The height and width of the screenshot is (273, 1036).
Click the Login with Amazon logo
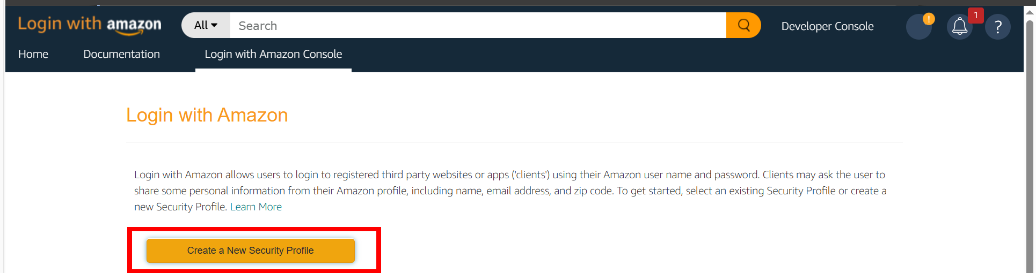tap(90, 25)
